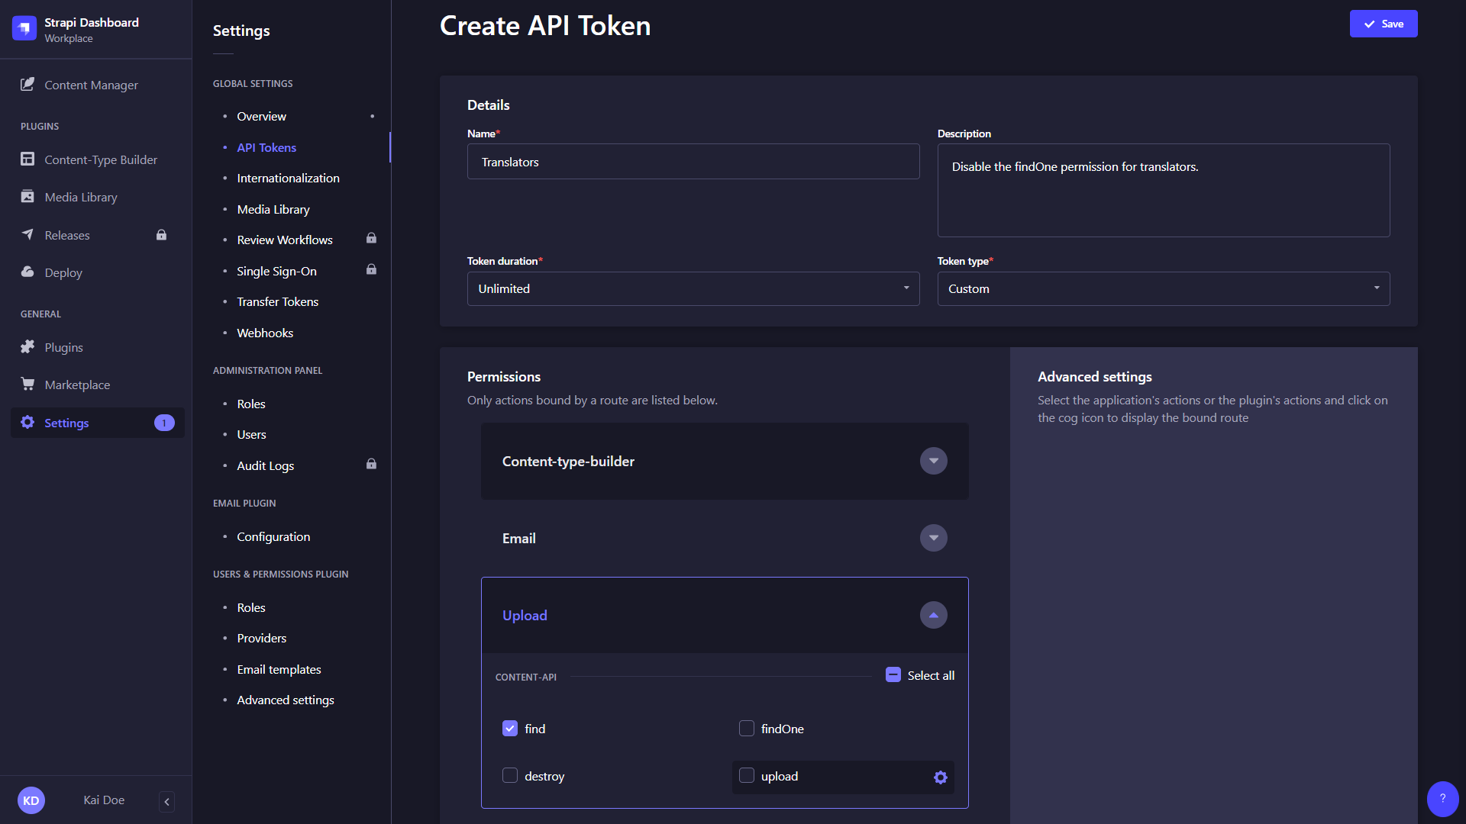Save the new API token

click(x=1384, y=24)
